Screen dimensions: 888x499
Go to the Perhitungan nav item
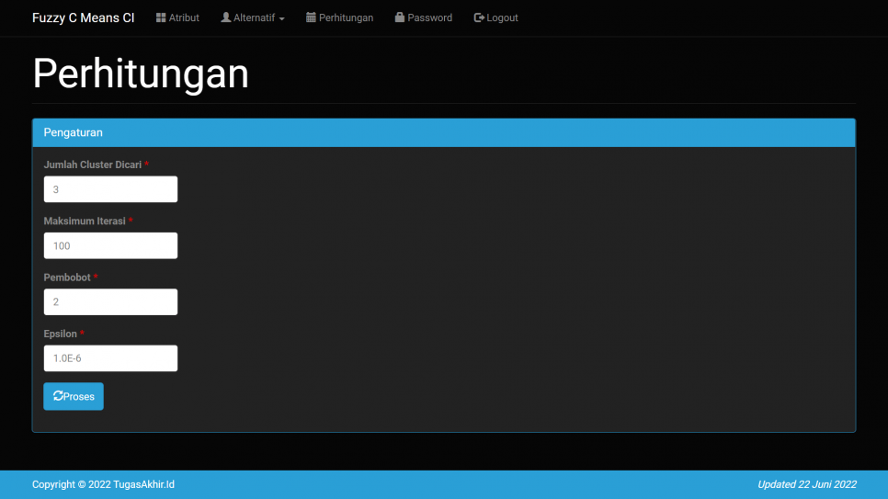tap(346, 17)
